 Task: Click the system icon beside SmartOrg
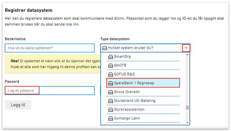point(110,57)
